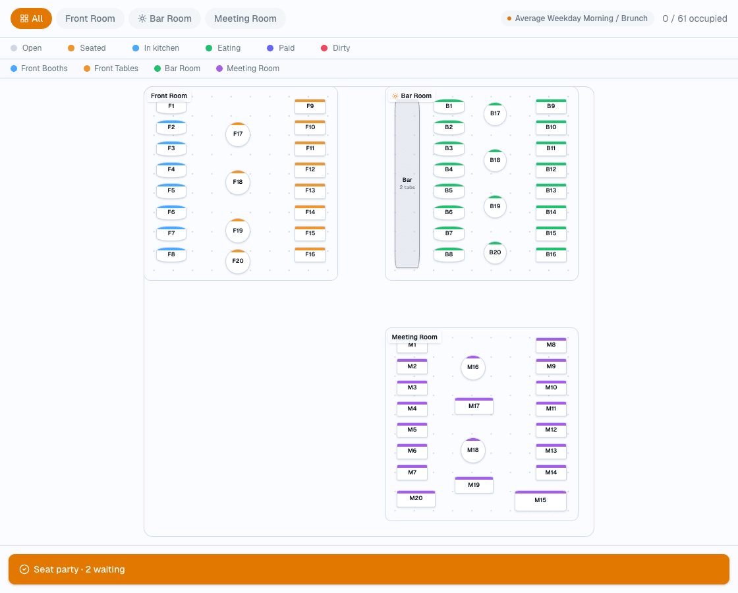Screen dimensions: 738x593
Task: Click the sun icon in Bar Room tab
Action: pyautogui.click(x=142, y=19)
